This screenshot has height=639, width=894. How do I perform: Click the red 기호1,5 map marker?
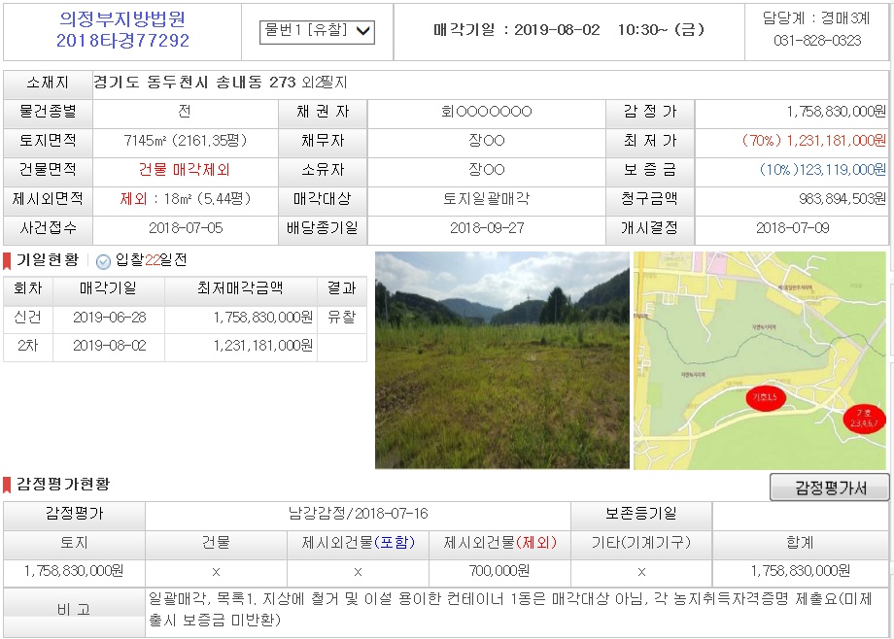[765, 397]
